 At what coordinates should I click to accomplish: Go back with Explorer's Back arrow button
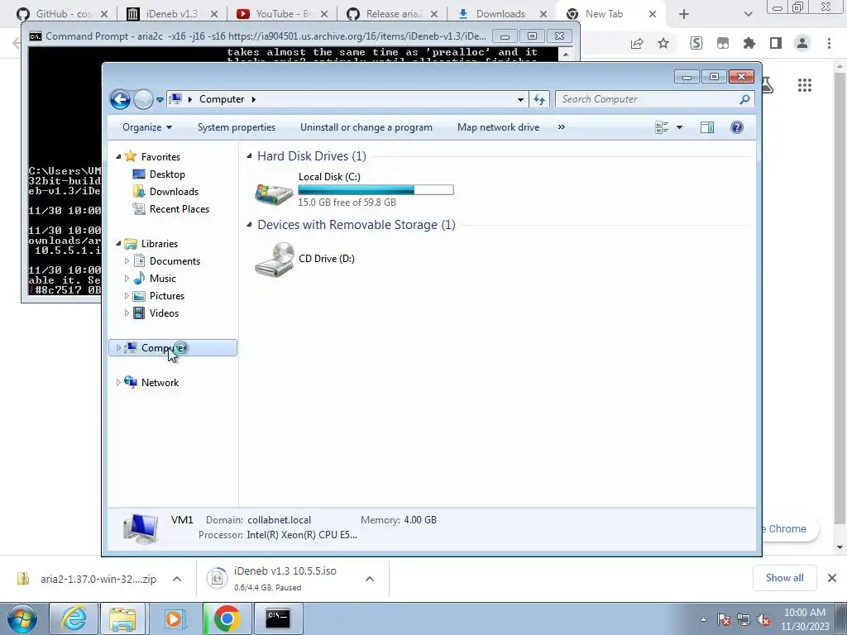(x=120, y=99)
